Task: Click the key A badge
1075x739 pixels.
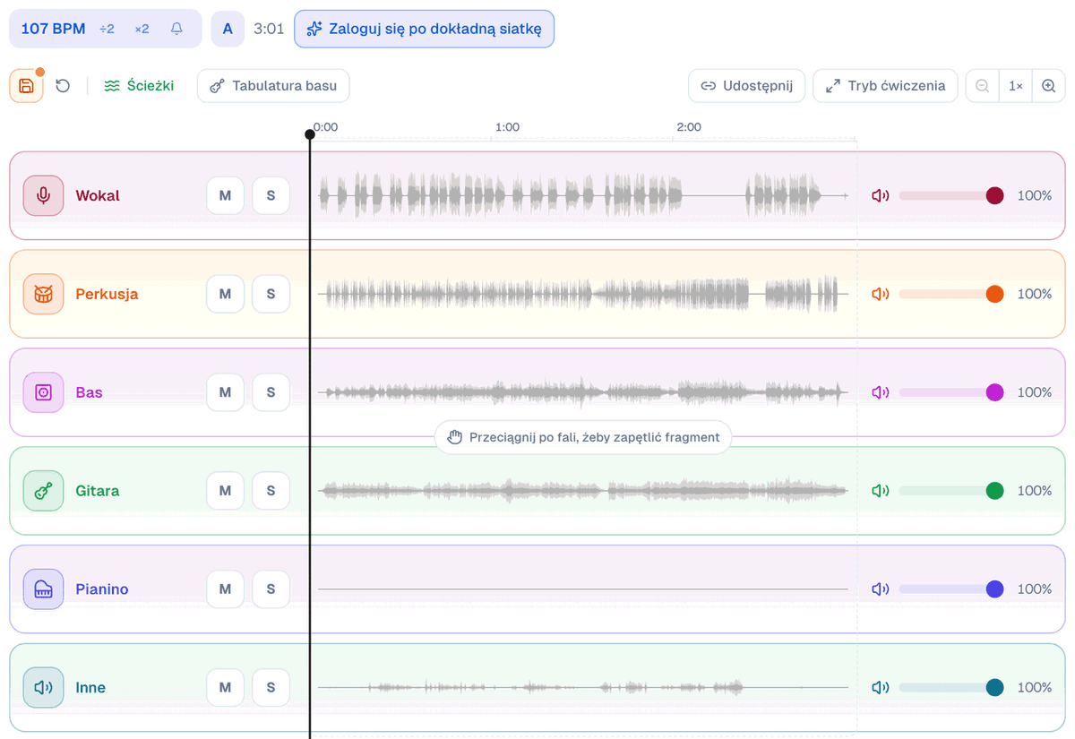Action: coord(228,29)
